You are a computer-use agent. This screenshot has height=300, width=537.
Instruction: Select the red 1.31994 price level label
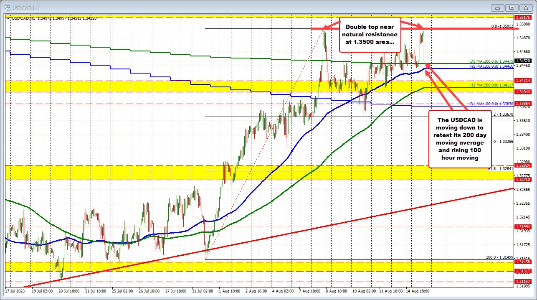(x=523, y=226)
